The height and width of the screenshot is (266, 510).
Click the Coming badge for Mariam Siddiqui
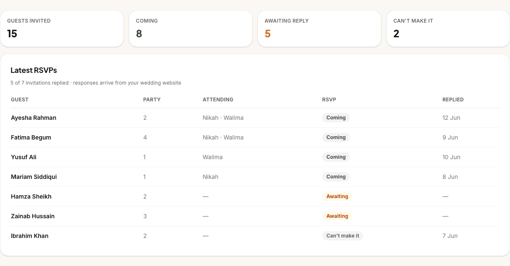[x=336, y=177]
